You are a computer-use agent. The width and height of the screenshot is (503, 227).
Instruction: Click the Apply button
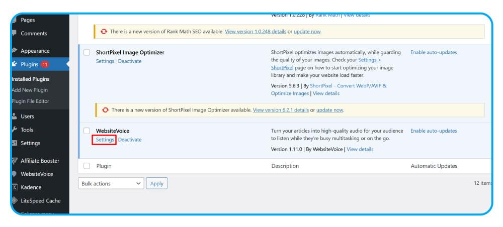[x=157, y=183]
